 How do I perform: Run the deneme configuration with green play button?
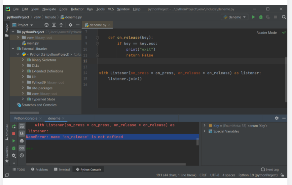pos(254,17)
